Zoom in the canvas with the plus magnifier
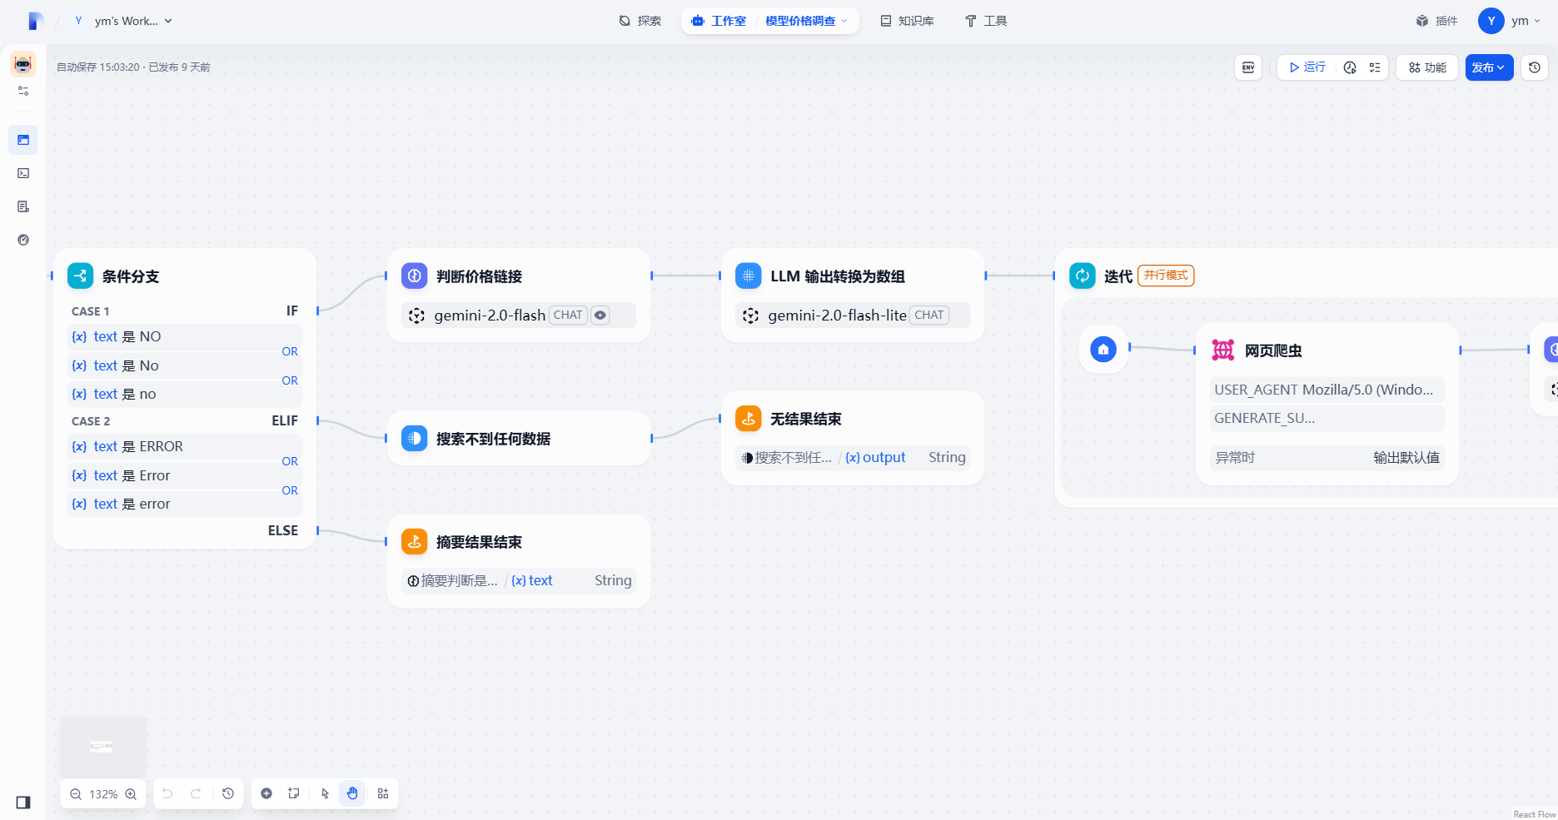This screenshot has height=820, width=1558. (x=131, y=794)
